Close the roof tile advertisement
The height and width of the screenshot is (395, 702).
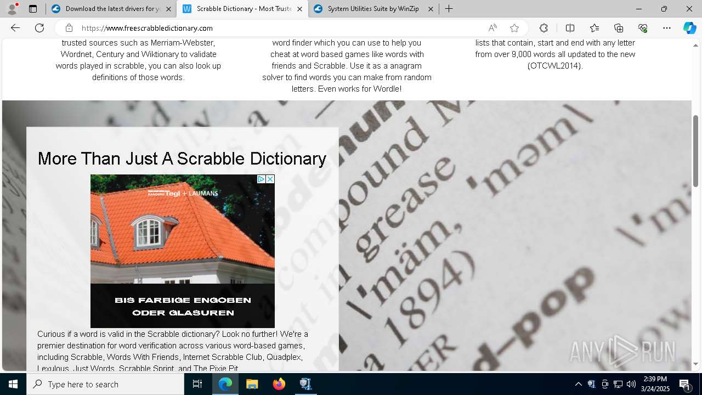click(270, 179)
